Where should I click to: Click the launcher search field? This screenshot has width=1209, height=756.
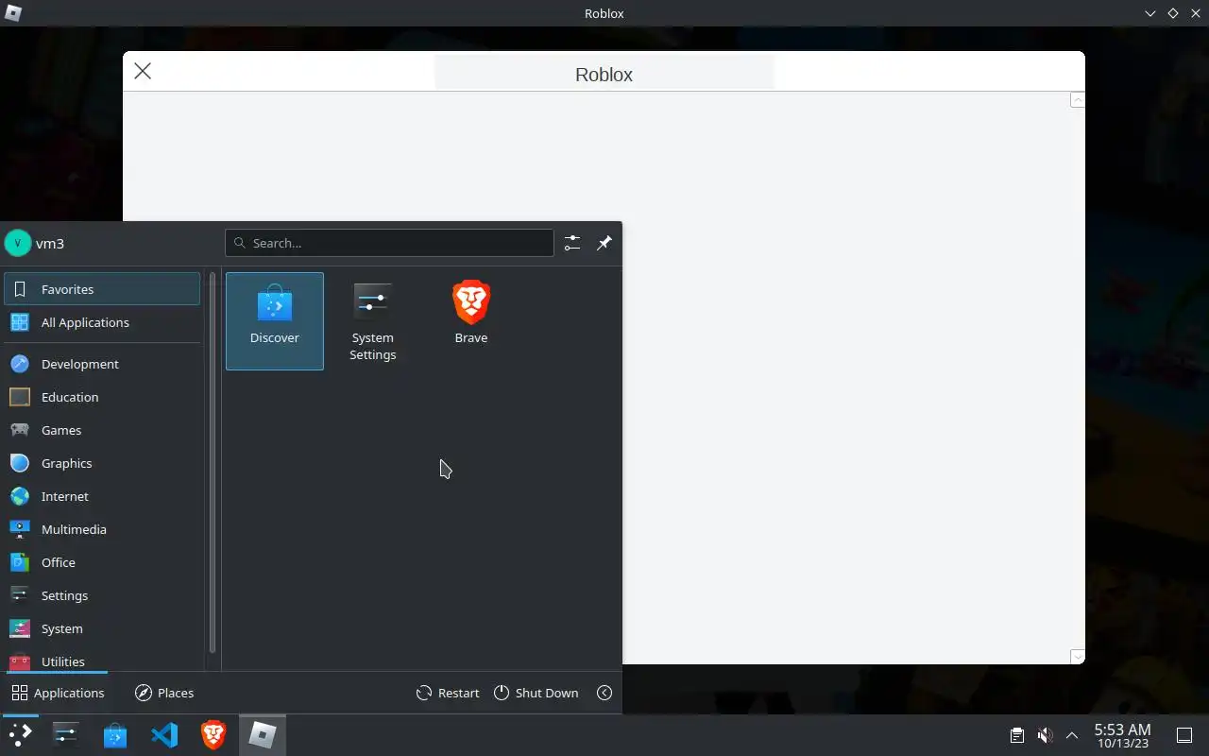click(x=389, y=243)
